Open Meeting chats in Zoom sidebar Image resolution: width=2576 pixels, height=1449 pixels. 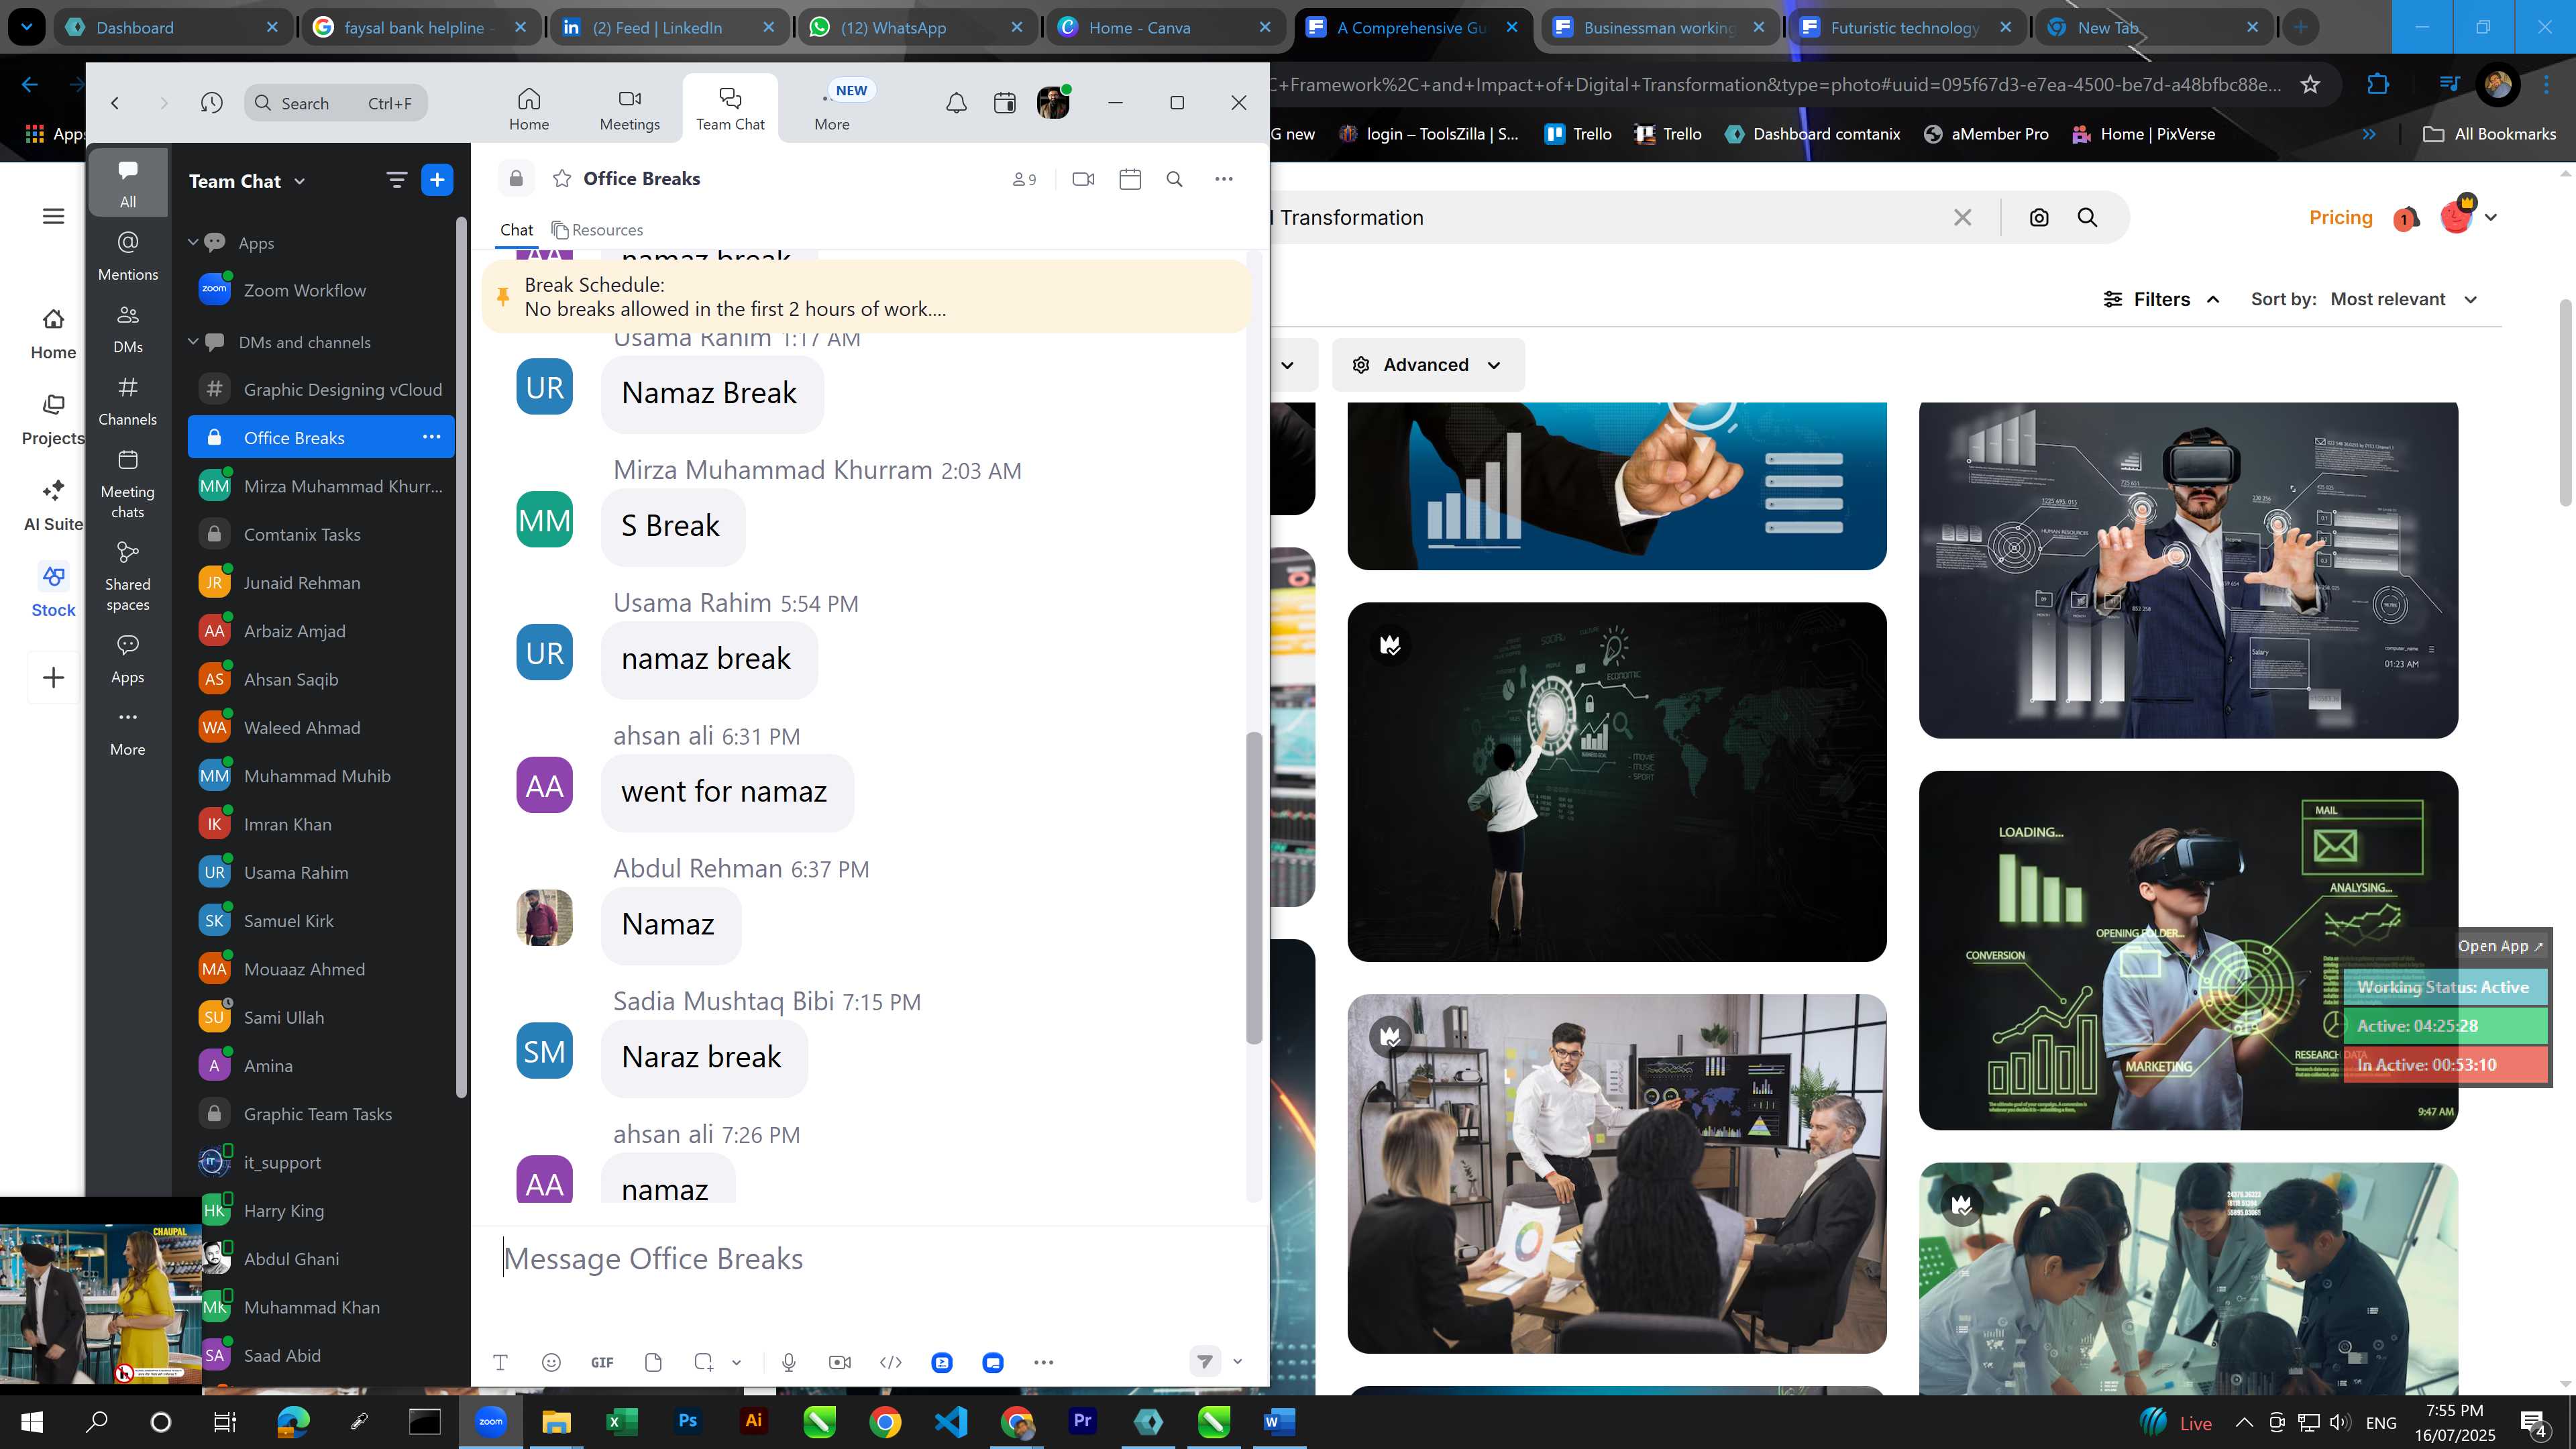(128, 484)
